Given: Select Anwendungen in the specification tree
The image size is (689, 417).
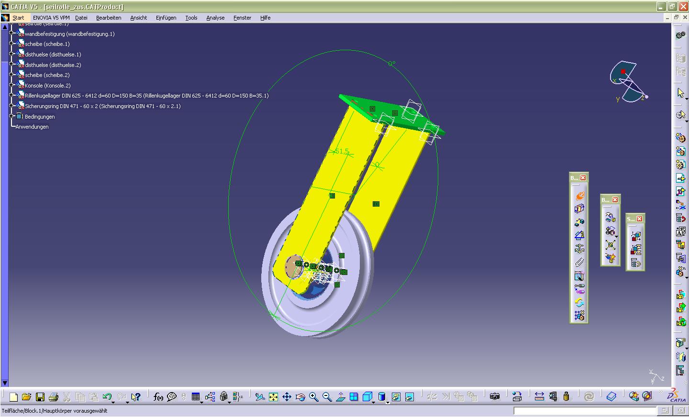Looking at the screenshot, I should click(32, 127).
